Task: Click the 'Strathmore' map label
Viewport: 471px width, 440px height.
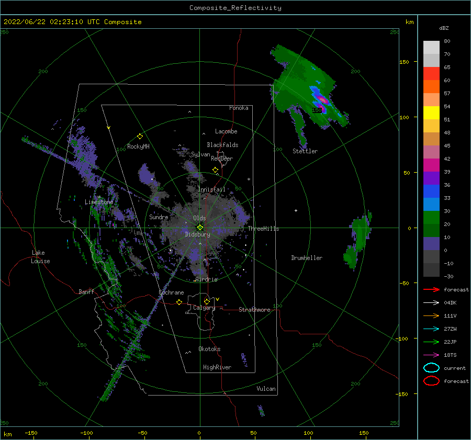Action: (254, 310)
